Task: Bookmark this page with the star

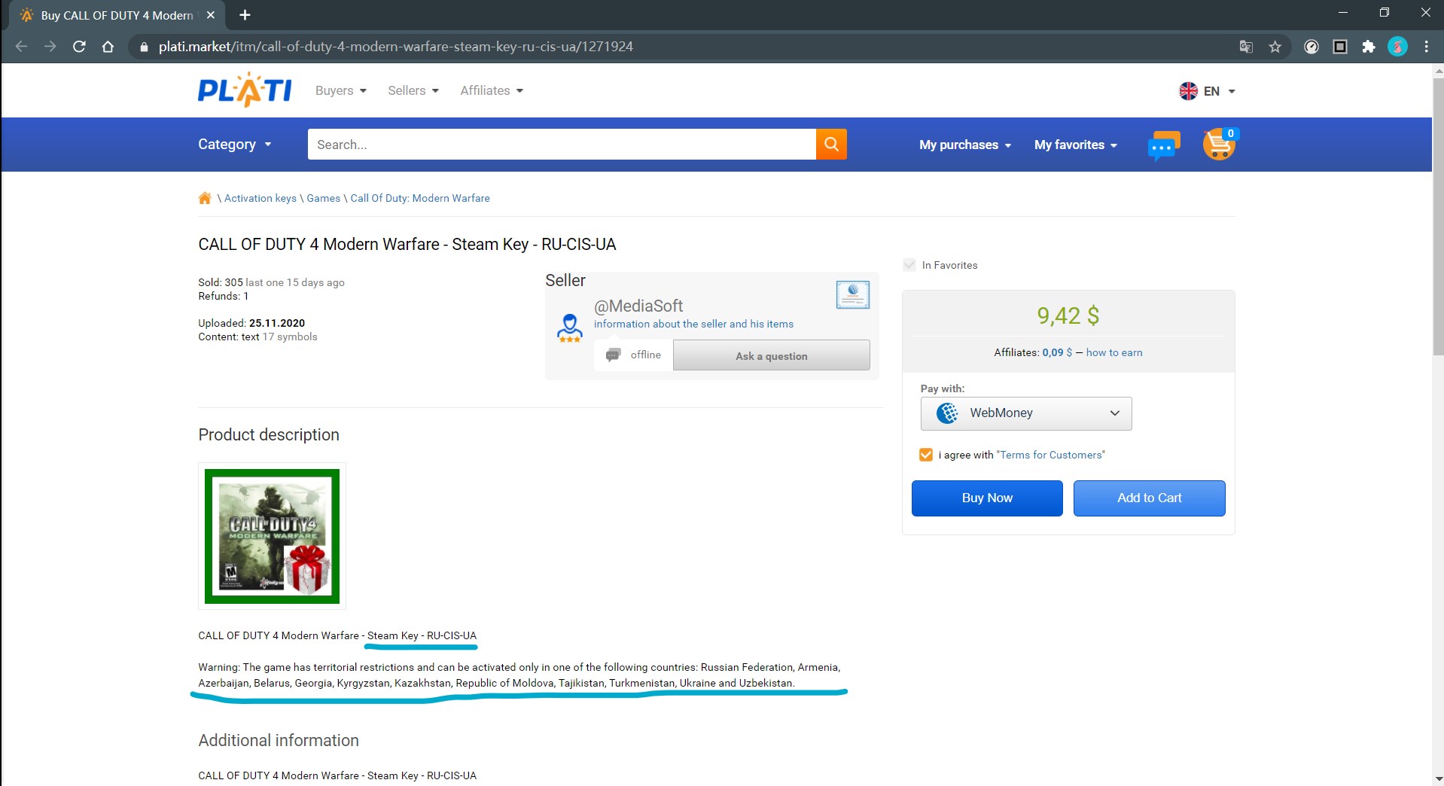Action: tap(1275, 47)
